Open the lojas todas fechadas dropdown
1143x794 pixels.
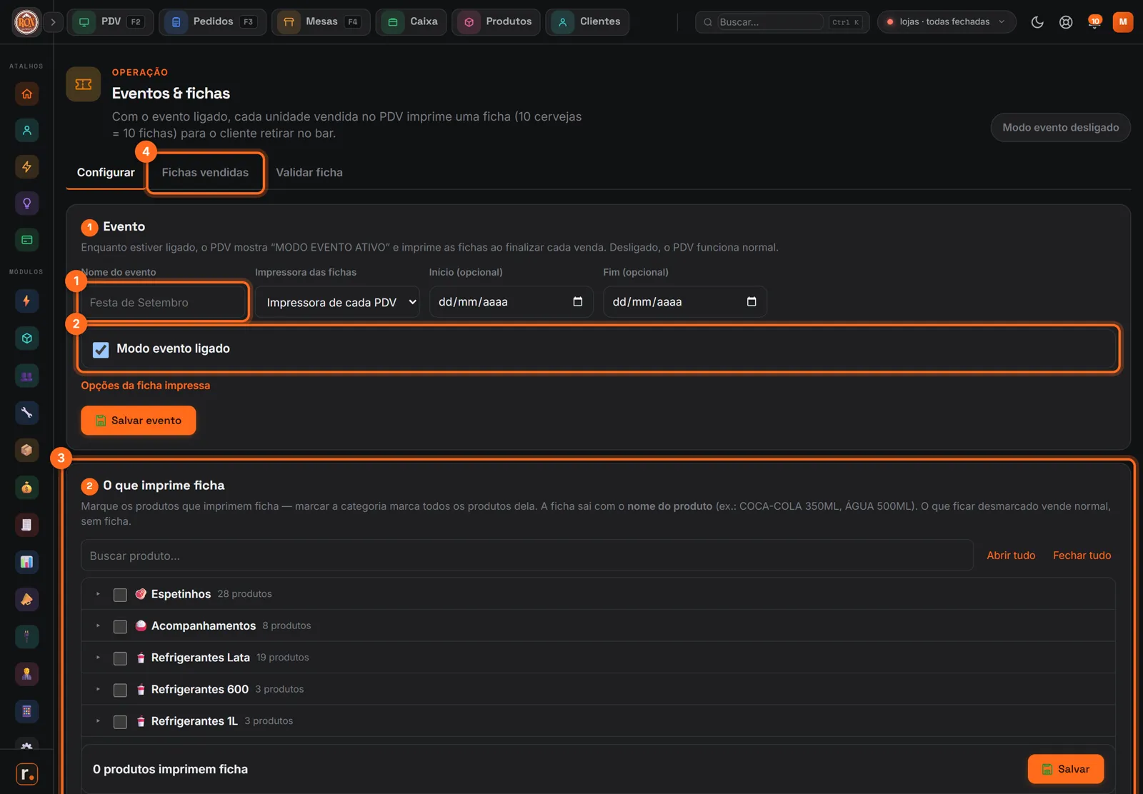[x=946, y=22]
